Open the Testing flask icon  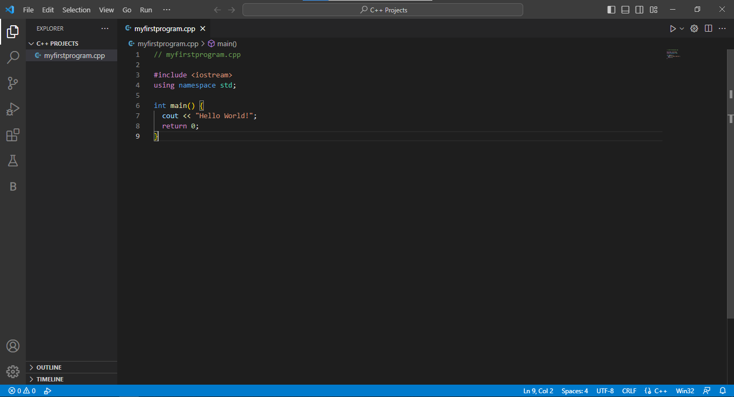13,161
